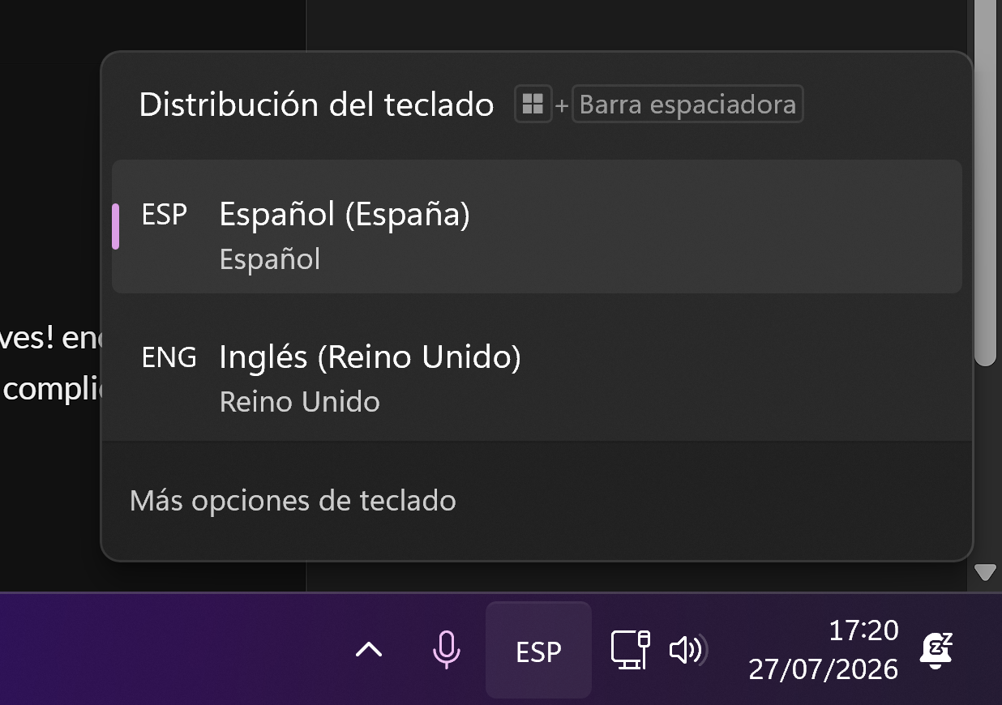Open Más opciones de teclado

click(293, 501)
